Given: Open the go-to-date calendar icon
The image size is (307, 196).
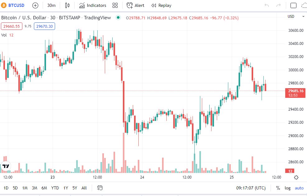Looking at the screenshot, I should (100, 188).
